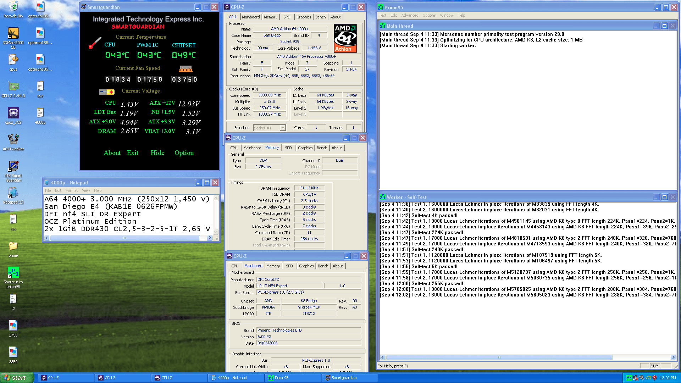
Task: Maximize the Worker - Self-Test child window
Action: pos(664,197)
